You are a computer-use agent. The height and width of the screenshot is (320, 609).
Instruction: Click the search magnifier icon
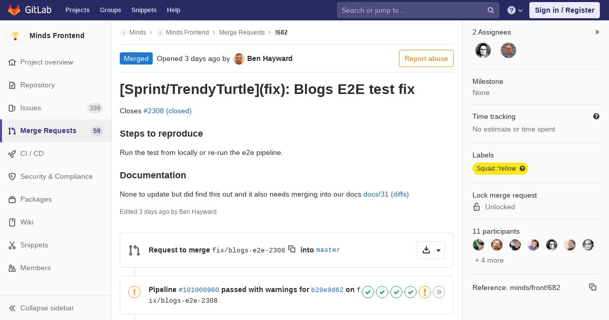coord(491,10)
